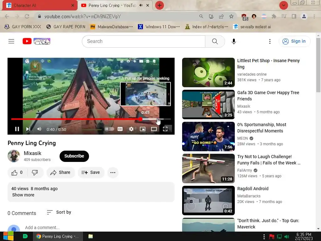Viewport: 321px width, 241px height.
Task: Open the Windows 11 Dow… bookmark
Action: pos(159,27)
